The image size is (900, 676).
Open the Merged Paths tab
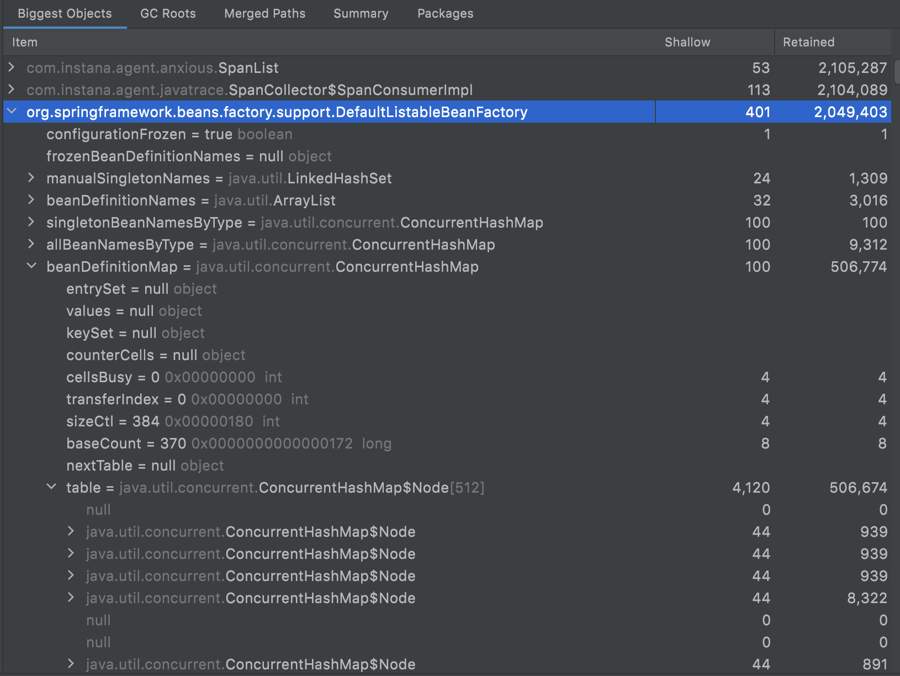point(264,13)
